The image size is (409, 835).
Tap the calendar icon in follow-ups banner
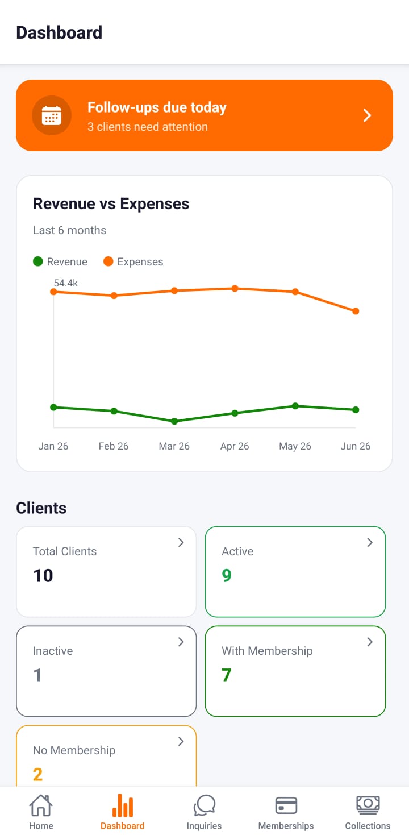click(52, 115)
